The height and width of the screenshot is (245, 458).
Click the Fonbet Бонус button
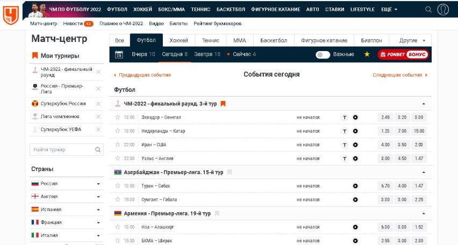pos(403,54)
